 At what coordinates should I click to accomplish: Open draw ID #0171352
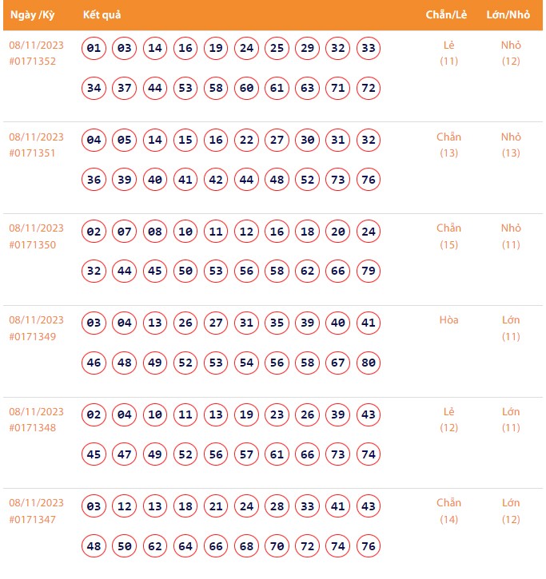click(33, 61)
